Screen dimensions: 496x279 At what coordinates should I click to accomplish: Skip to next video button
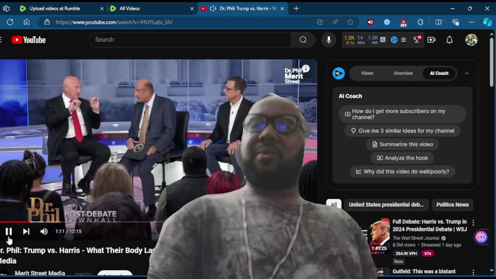(26, 231)
